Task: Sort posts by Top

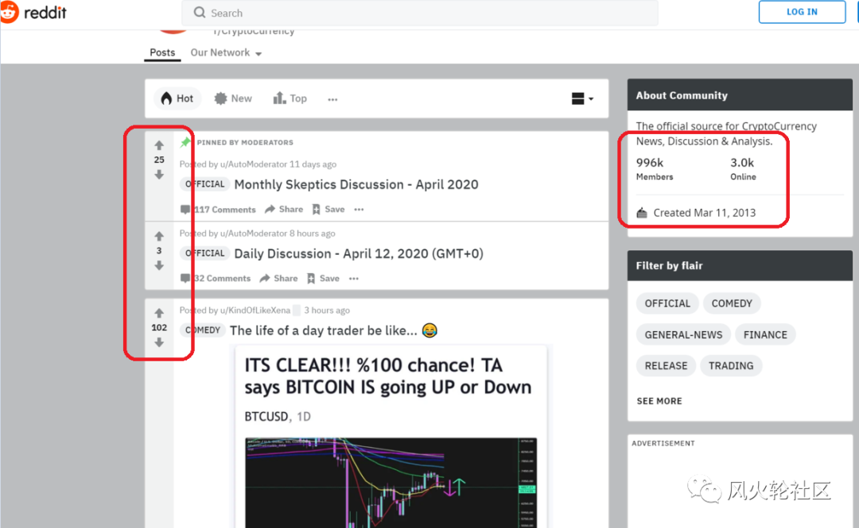Action: tap(290, 98)
